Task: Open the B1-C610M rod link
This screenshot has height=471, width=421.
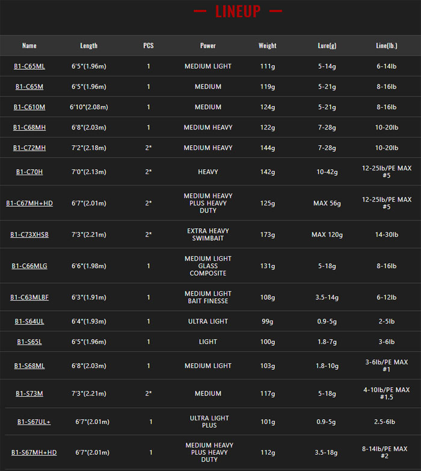Action: [x=29, y=107]
